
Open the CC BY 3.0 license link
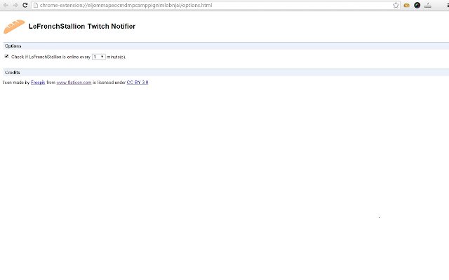coord(138,83)
